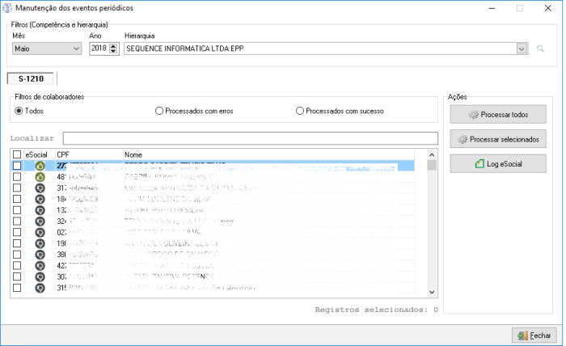Switch to the S-1210 tab

(x=31, y=78)
